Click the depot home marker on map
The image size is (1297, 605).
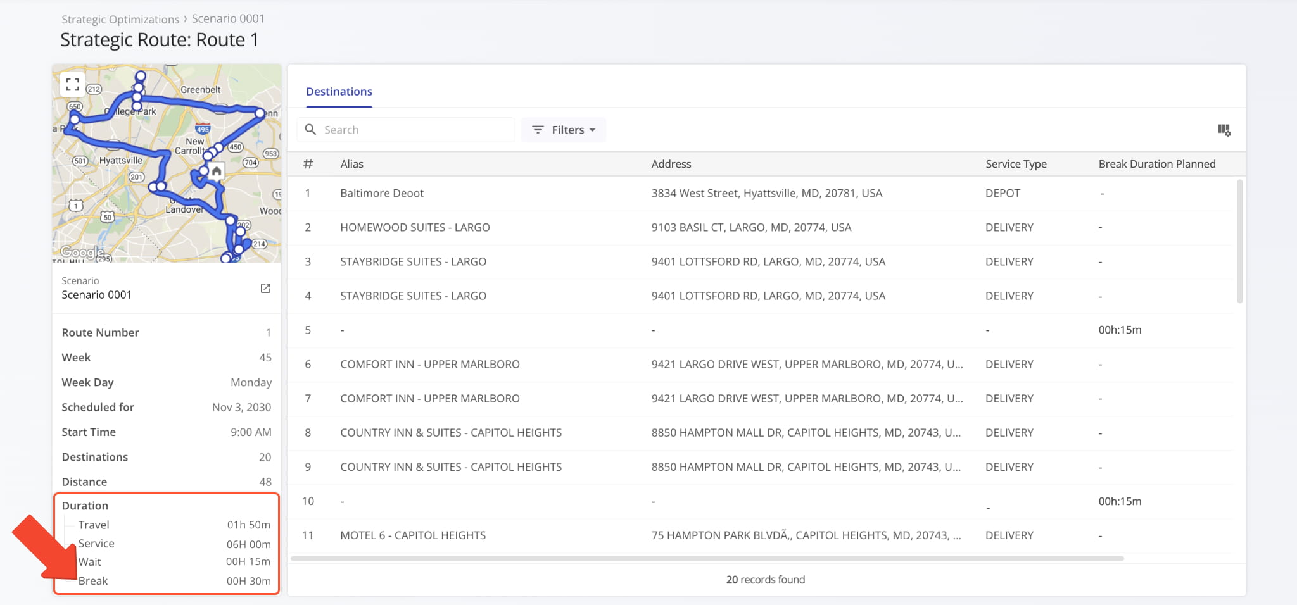[x=217, y=172]
